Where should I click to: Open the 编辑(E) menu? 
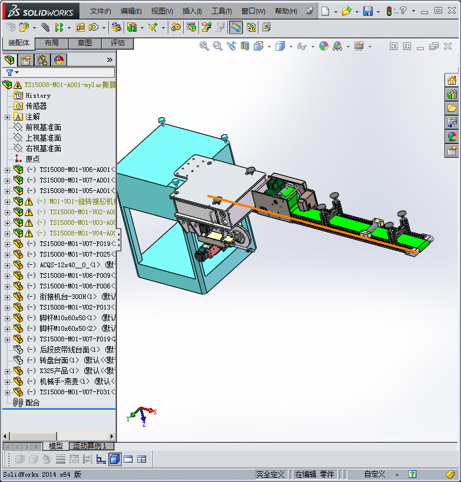click(x=131, y=11)
